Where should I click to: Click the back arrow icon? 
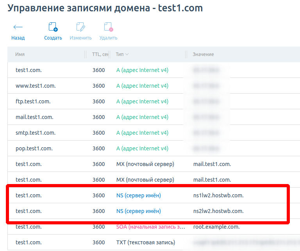coord(18,27)
